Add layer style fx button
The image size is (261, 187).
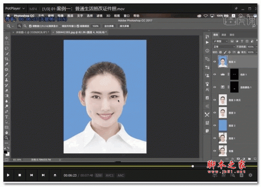233,159
